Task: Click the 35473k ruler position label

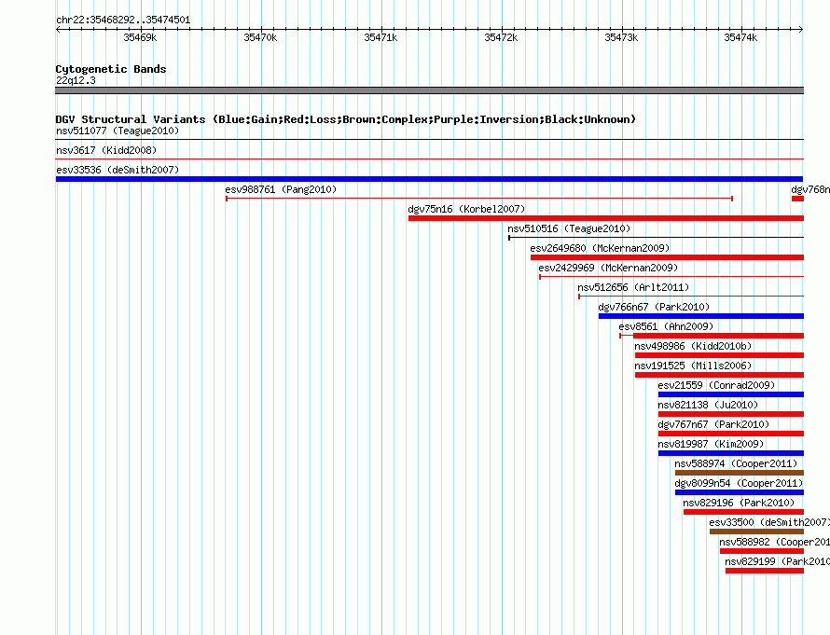Action: [621, 37]
